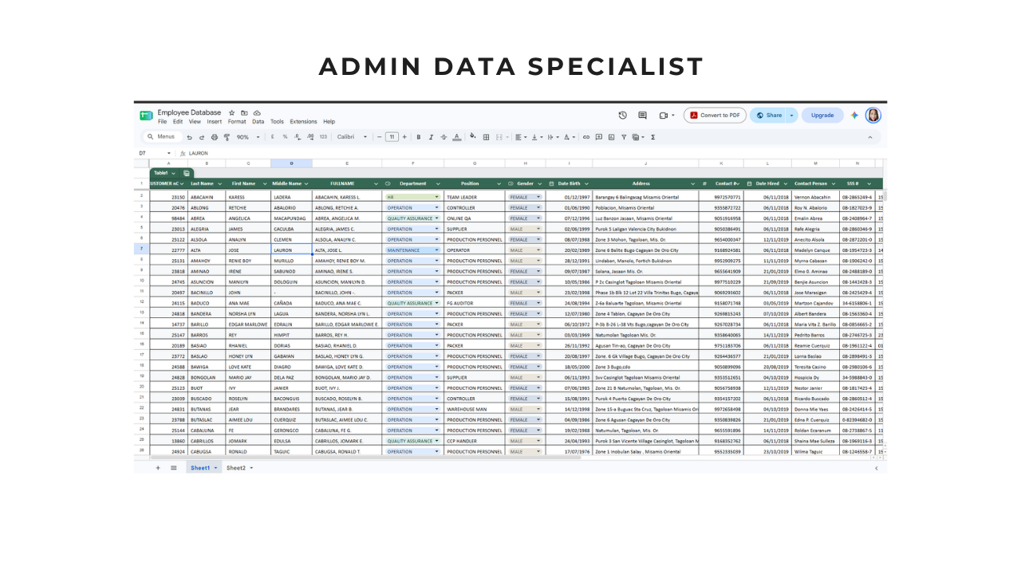Open the Department column header dropdown
The height and width of the screenshot is (574, 1021).
[x=438, y=184]
